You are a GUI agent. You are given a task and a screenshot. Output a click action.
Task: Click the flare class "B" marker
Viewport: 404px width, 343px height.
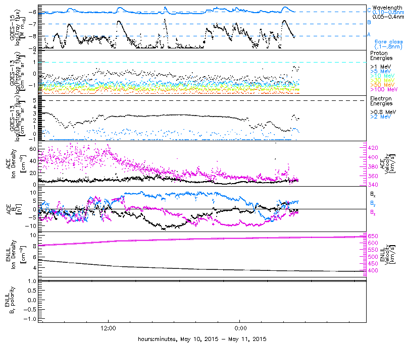(x=369, y=22)
